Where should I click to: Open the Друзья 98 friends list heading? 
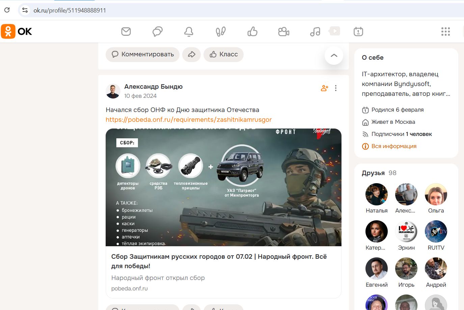point(379,173)
